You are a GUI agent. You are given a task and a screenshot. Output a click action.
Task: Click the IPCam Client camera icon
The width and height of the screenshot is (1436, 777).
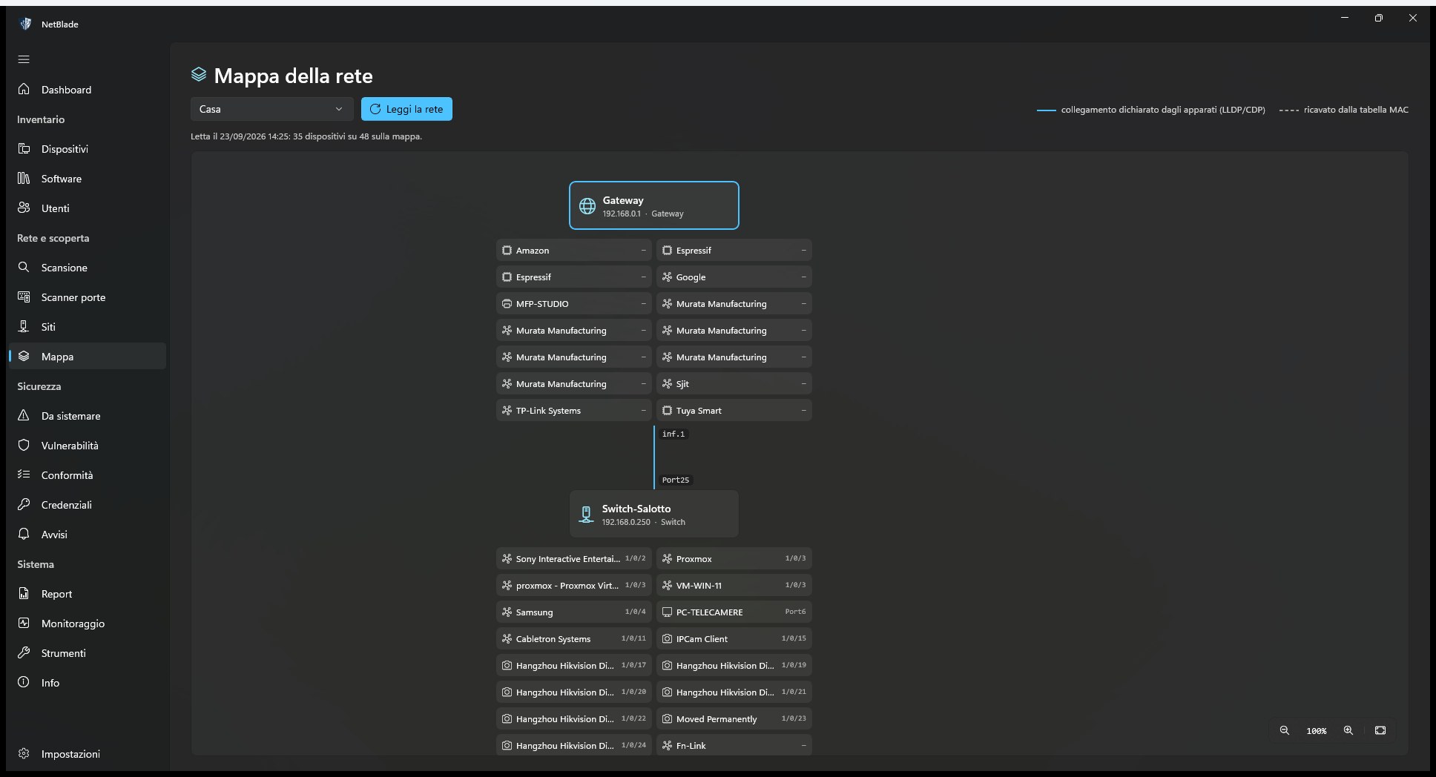[x=667, y=639]
